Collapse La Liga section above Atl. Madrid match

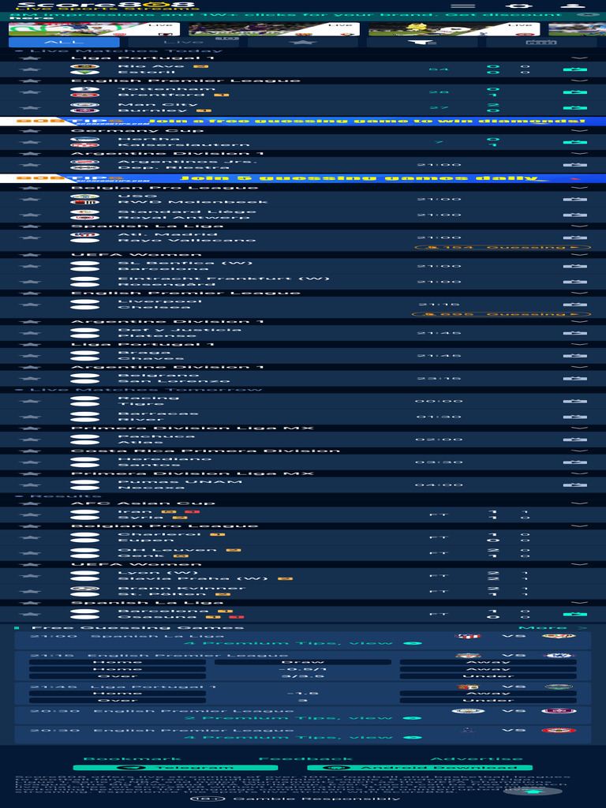[x=579, y=226]
